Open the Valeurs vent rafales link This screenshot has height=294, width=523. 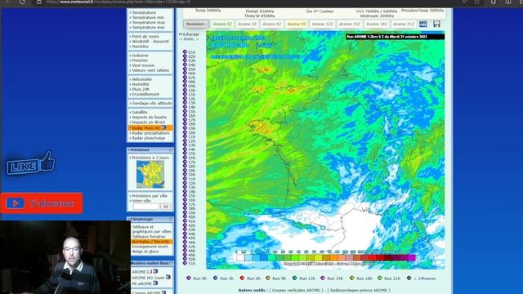150,70
